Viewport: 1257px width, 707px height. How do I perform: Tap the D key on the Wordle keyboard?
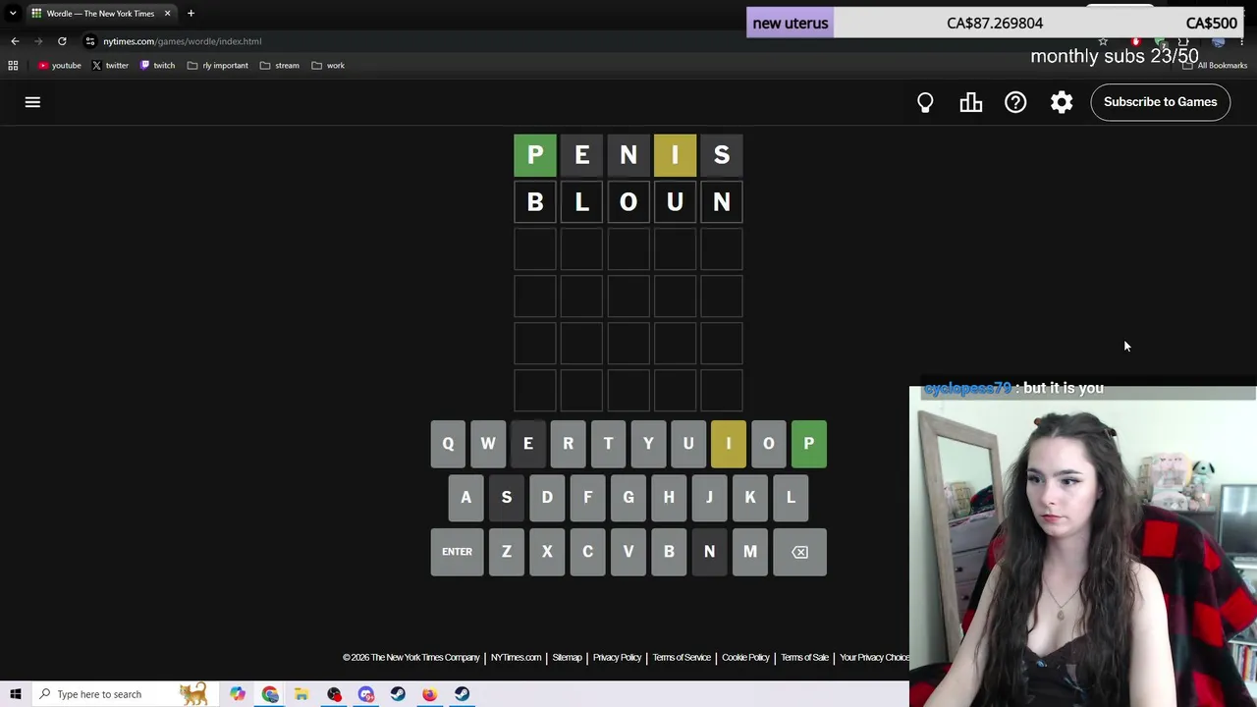coord(547,497)
